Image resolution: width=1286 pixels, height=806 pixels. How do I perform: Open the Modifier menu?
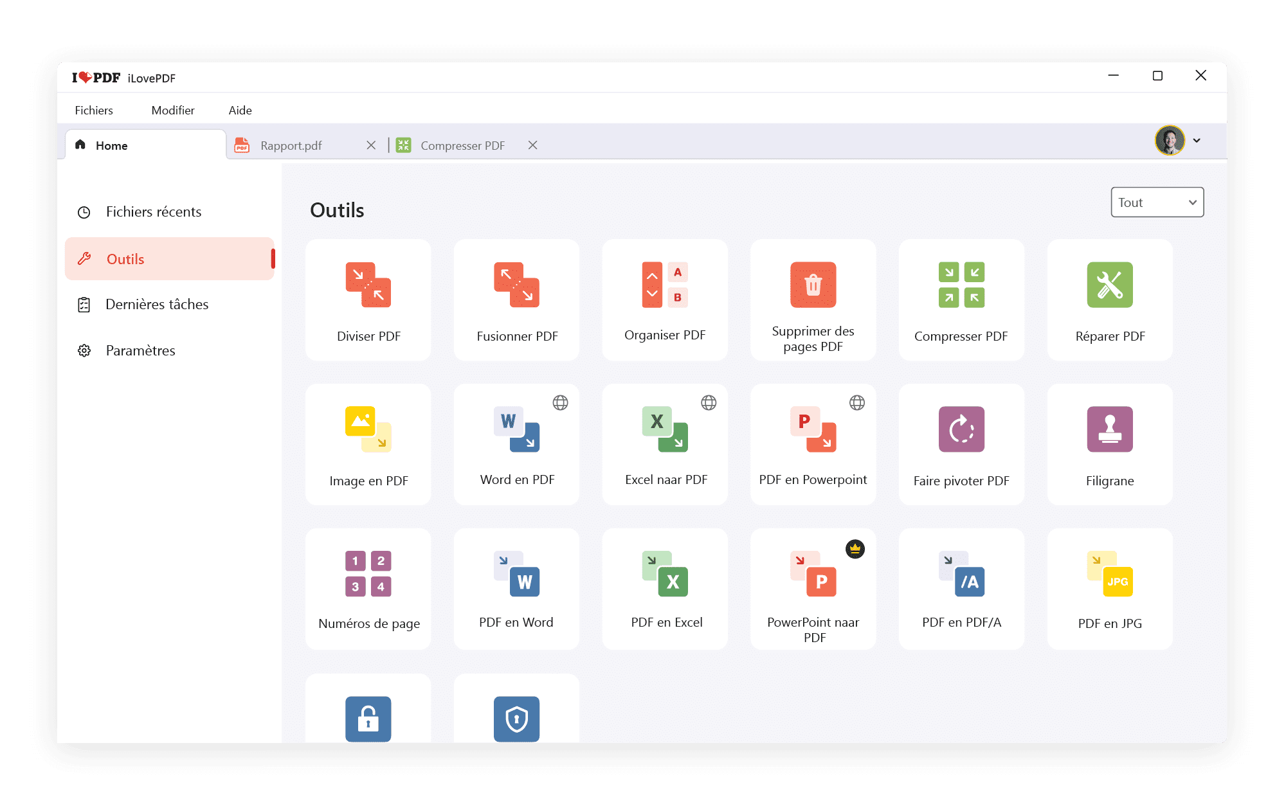tap(173, 109)
